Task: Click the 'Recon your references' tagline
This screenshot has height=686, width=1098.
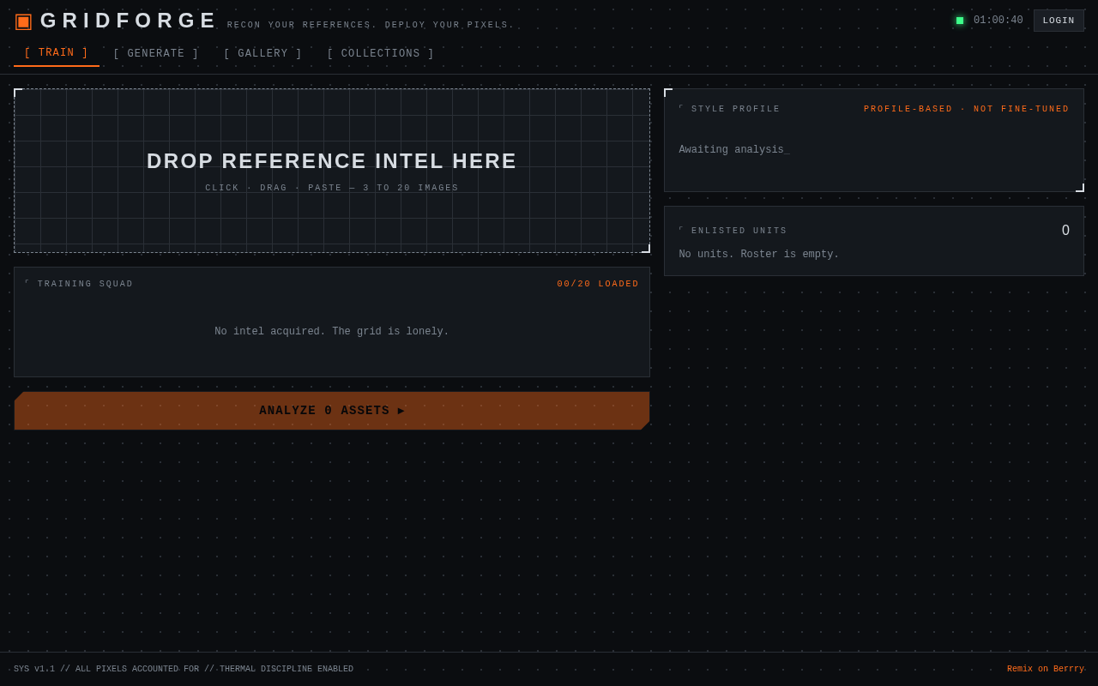Action: pos(371,26)
